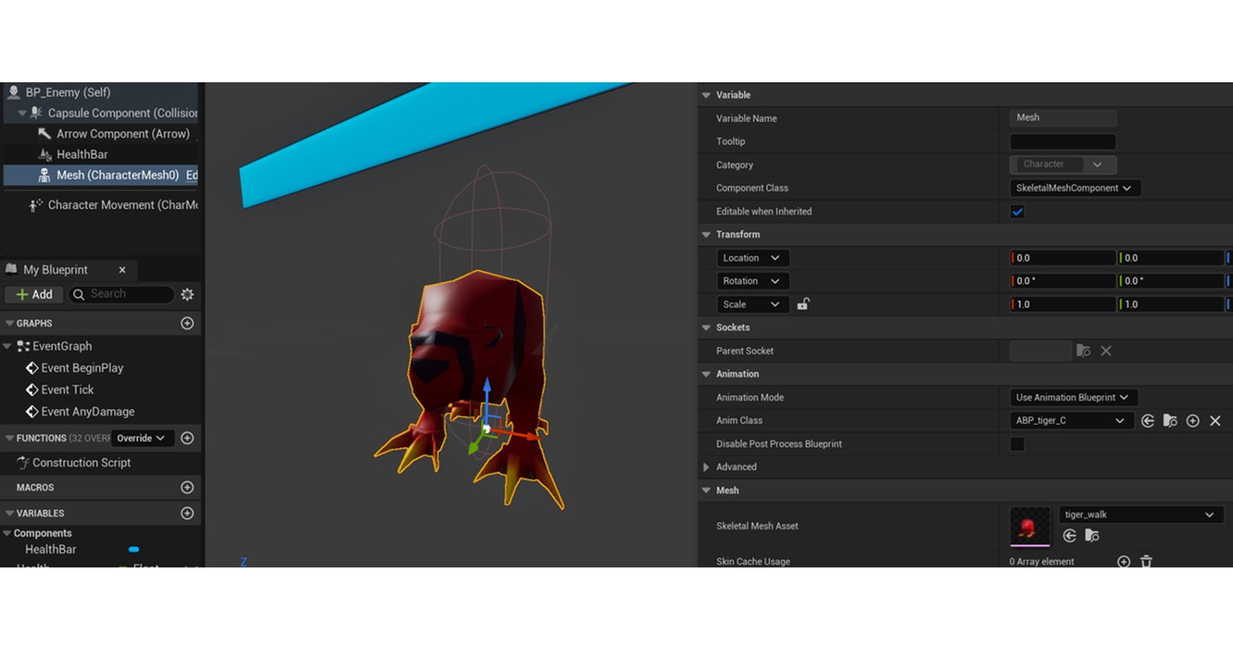
Task: Open the Component Class dropdown
Action: click(1075, 188)
